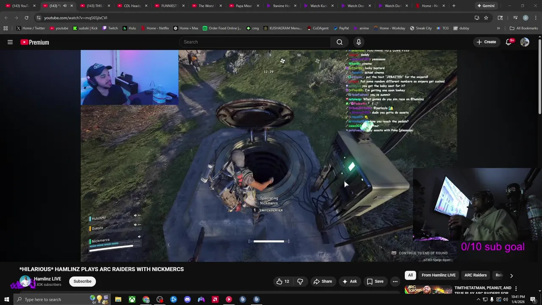The width and height of the screenshot is (542, 305).
Task: Select the ARC Raiders filter chip
Action: pyautogui.click(x=476, y=275)
